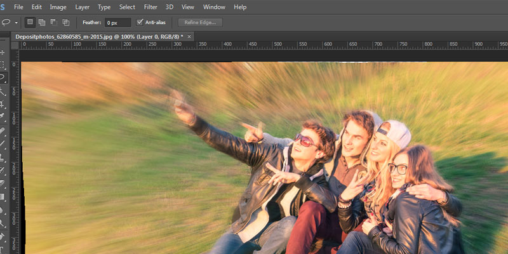Select the Magic Wand tool
508x254 pixels.
[3, 91]
